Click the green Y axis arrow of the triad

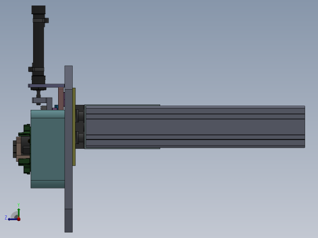[x=19, y=213]
